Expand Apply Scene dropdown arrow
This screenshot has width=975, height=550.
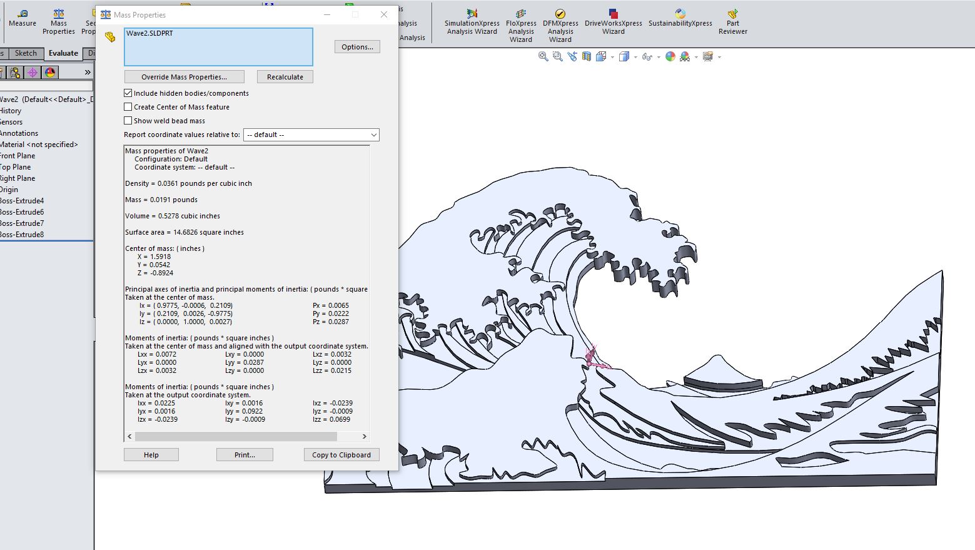696,57
